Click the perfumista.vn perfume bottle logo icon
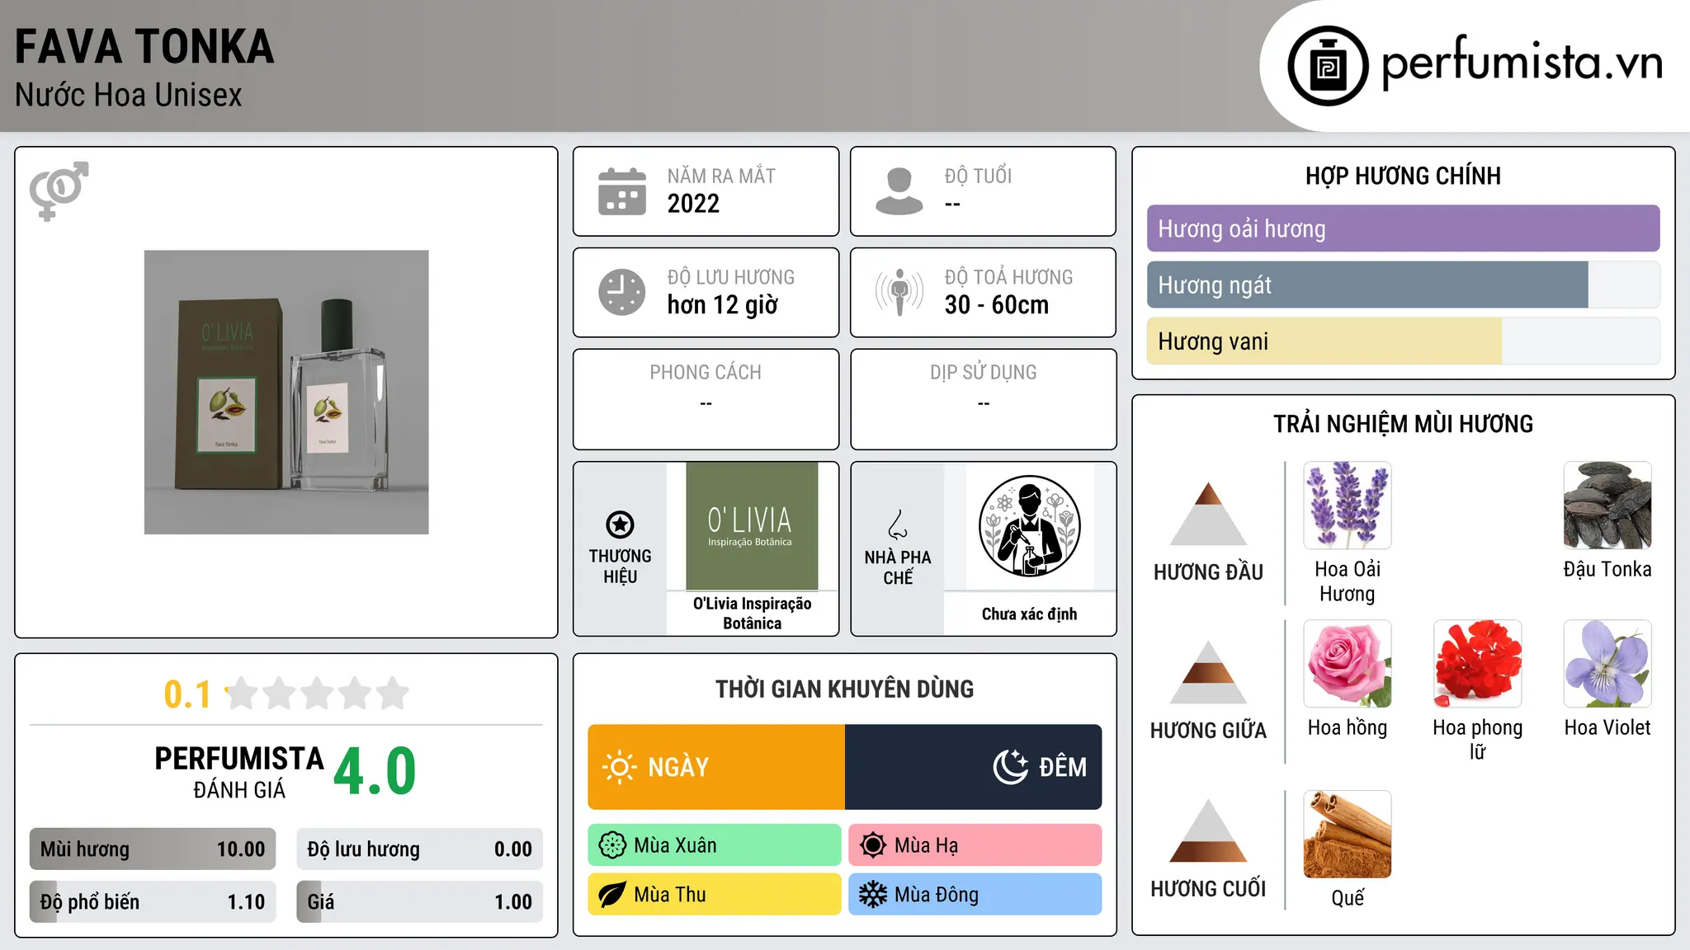This screenshot has width=1690, height=950. 1328,66
